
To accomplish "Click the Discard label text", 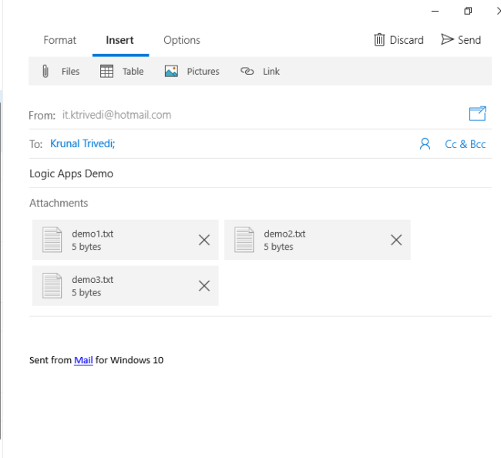I will [x=407, y=40].
